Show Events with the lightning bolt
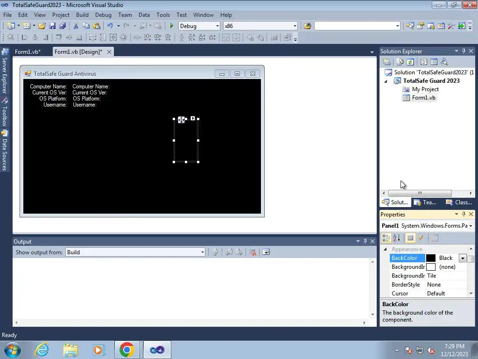The image size is (478, 359). 421,238
